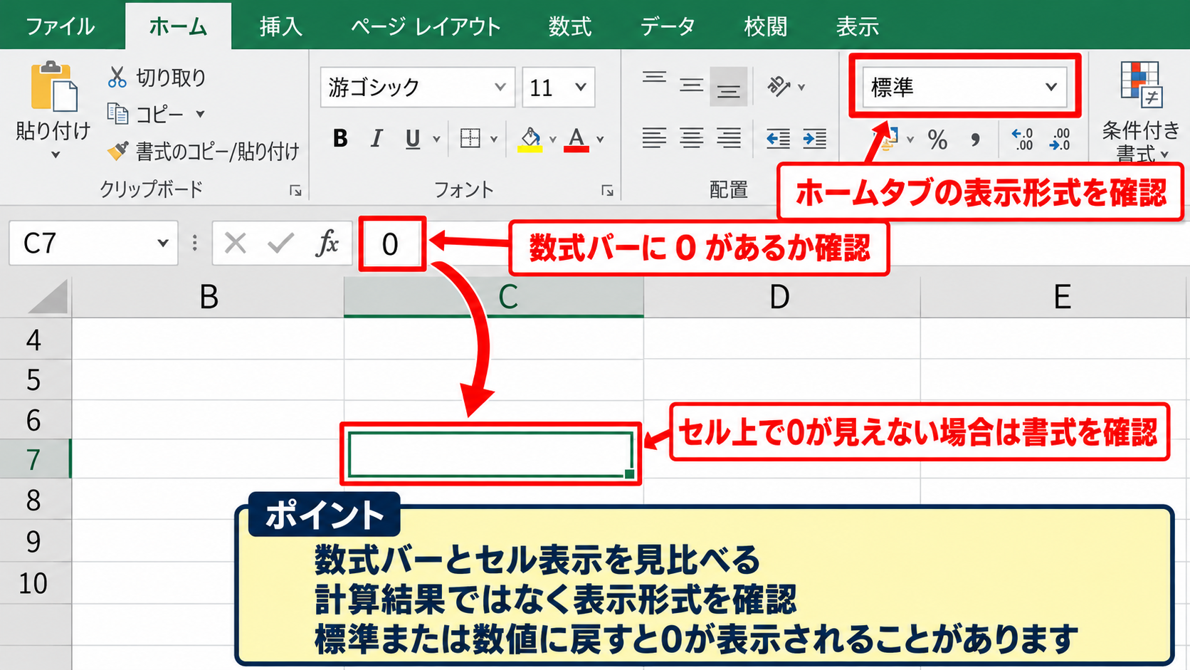Toggle bottom vertical alignment
Viewport: 1190px width, 670px height.
[x=728, y=86]
